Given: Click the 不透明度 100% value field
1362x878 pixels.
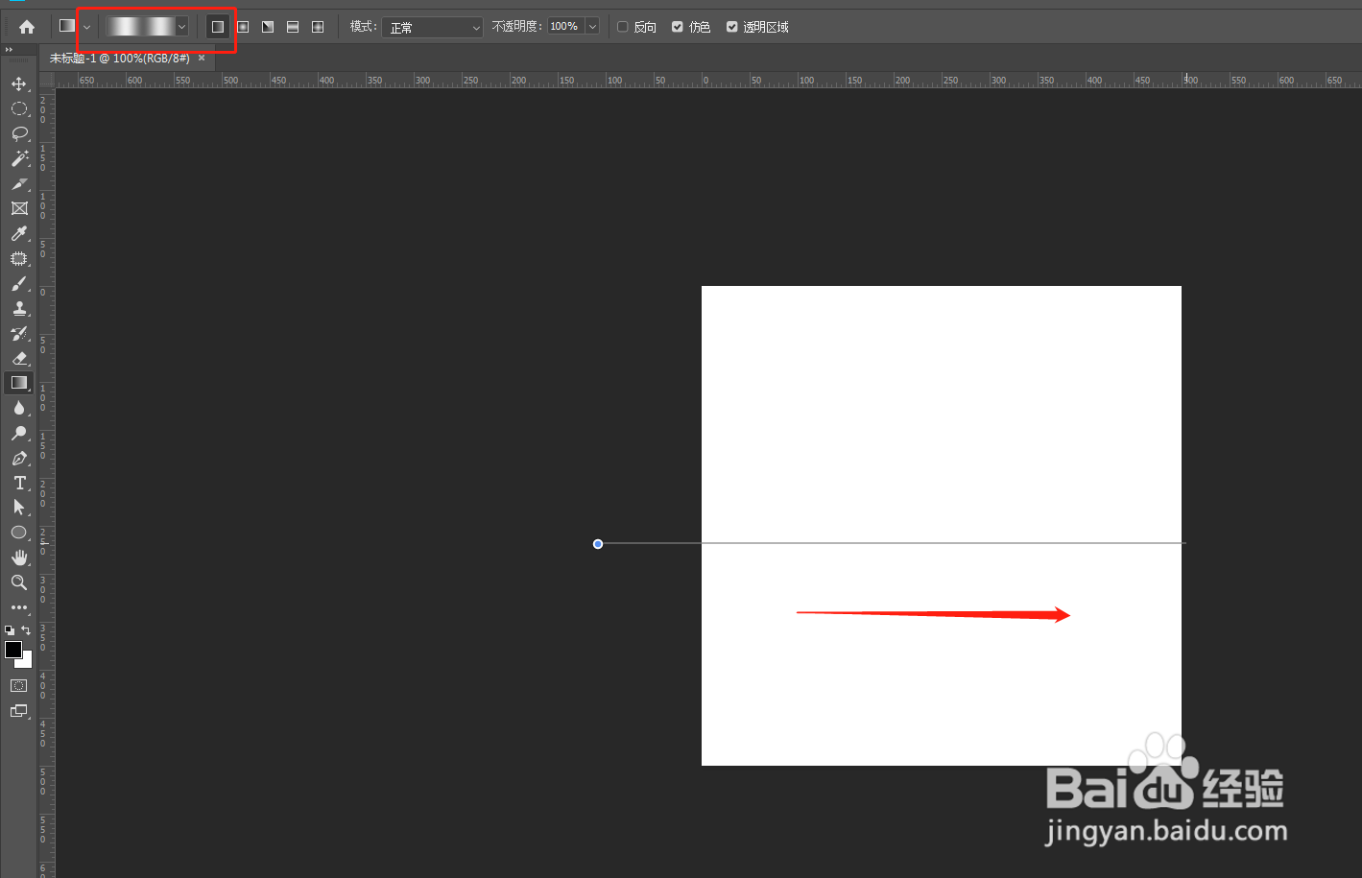Looking at the screenshot, I should point(566,27).
